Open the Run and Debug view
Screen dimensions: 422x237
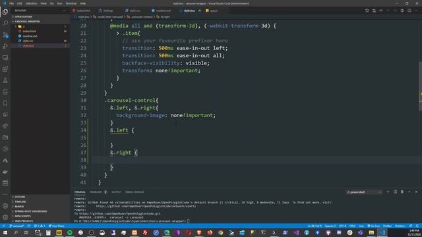tap(5, 46)
